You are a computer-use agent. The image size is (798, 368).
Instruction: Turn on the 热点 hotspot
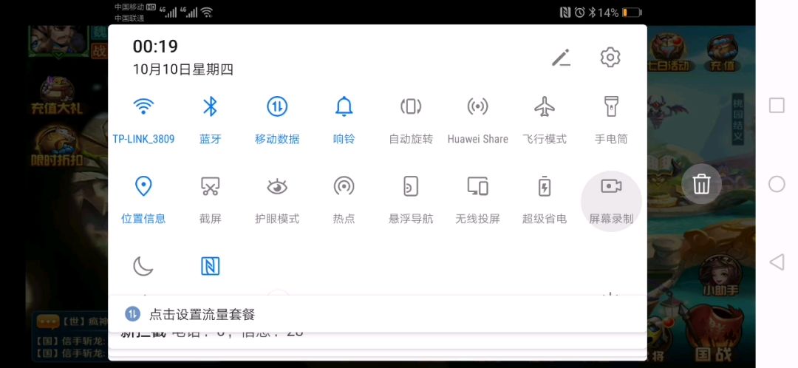344,200
